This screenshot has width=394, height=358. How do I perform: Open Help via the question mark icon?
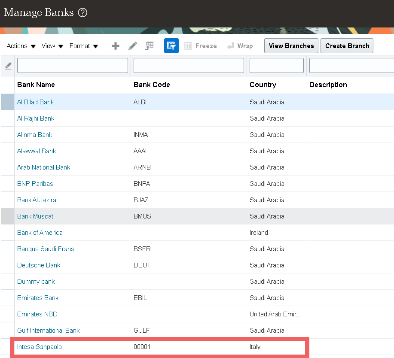pos(81,12)
